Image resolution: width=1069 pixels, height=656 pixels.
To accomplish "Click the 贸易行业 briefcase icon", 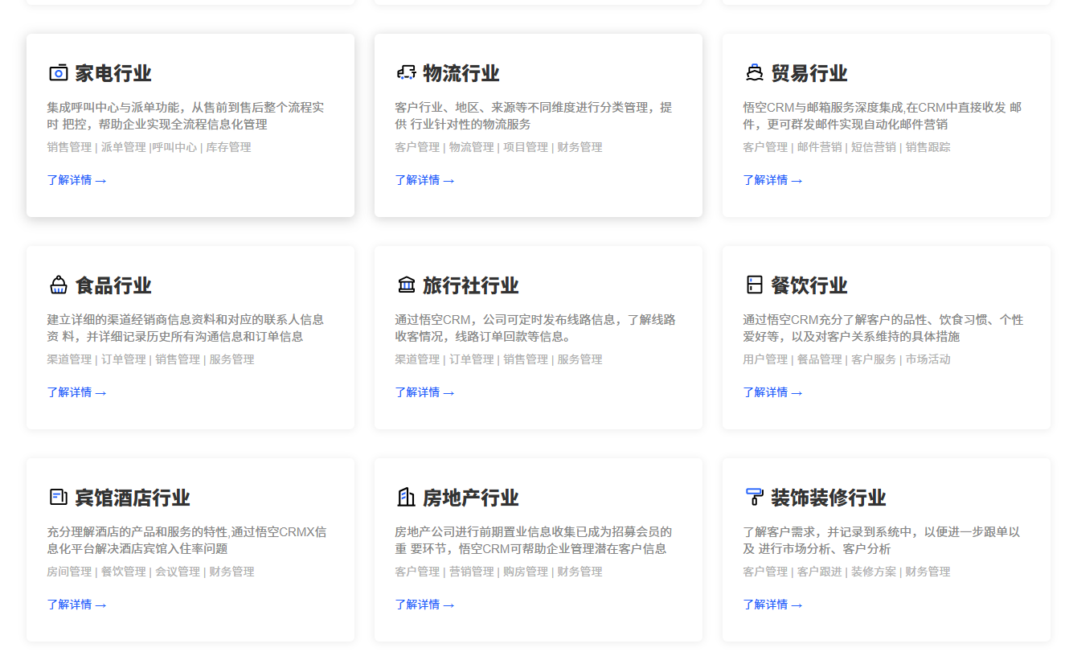I will pyautogui.click(x=753, y=72).
